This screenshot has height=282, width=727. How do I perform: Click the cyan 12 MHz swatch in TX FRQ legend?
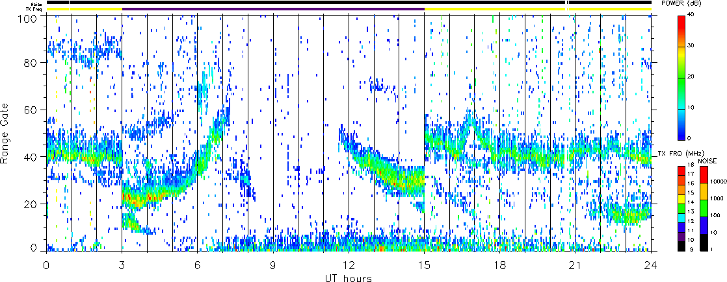[681, 218]
